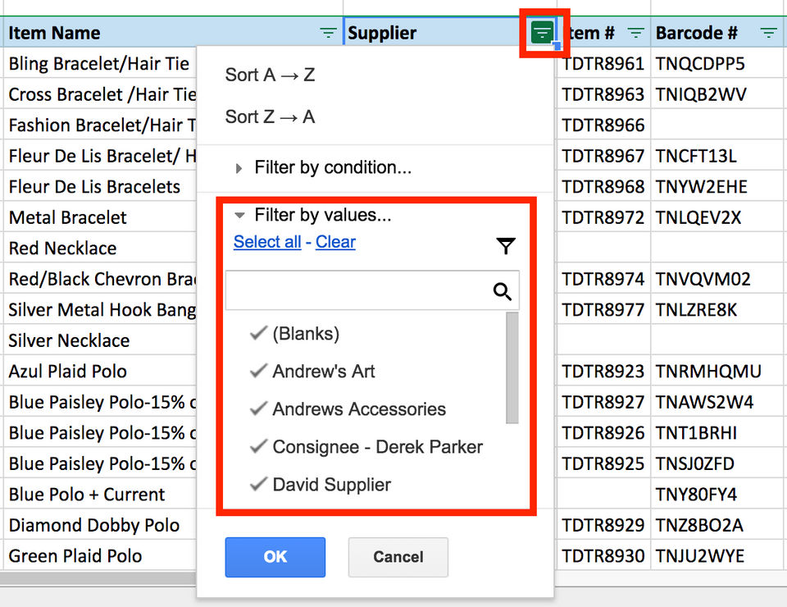Deselect Consignee - Derek Parker value
This screenshot has height=607, width=787.
pyautogui.click(x=259, y=446)
